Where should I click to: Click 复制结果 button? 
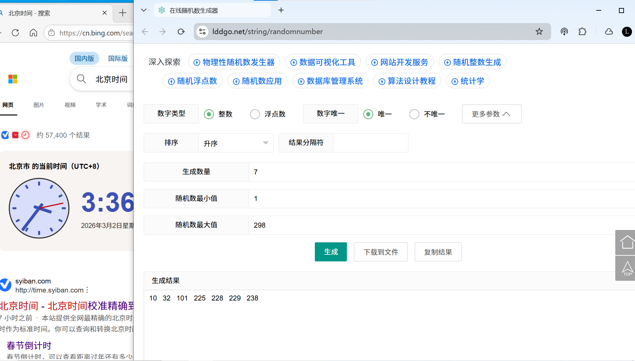[x=438, y=252]
